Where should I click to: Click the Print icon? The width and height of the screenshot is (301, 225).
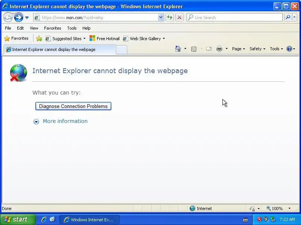point(219,49)
